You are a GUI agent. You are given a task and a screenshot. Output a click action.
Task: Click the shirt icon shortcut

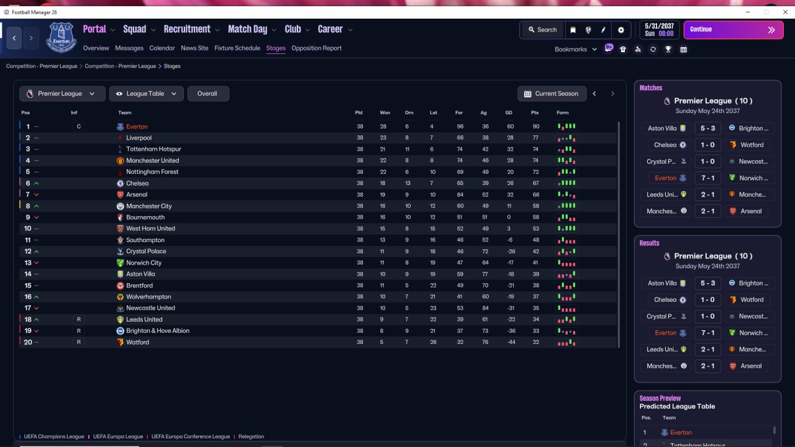pos(623,49)
